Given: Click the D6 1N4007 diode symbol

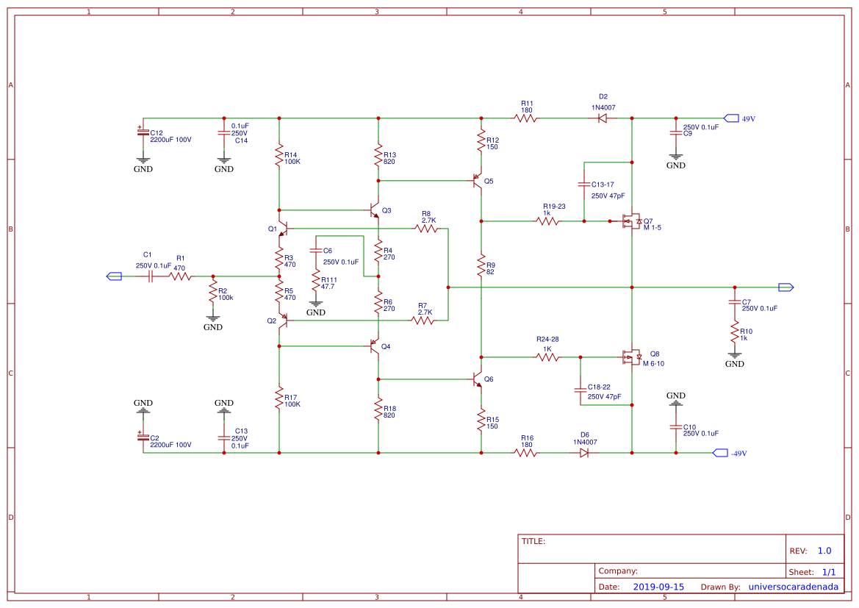Looking at the screenshot, I should coord(584,453).
